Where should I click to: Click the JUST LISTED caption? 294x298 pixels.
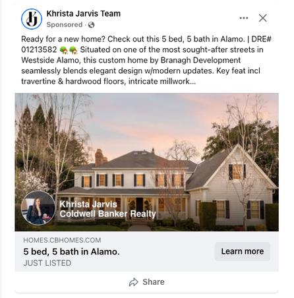click(47, 263)
